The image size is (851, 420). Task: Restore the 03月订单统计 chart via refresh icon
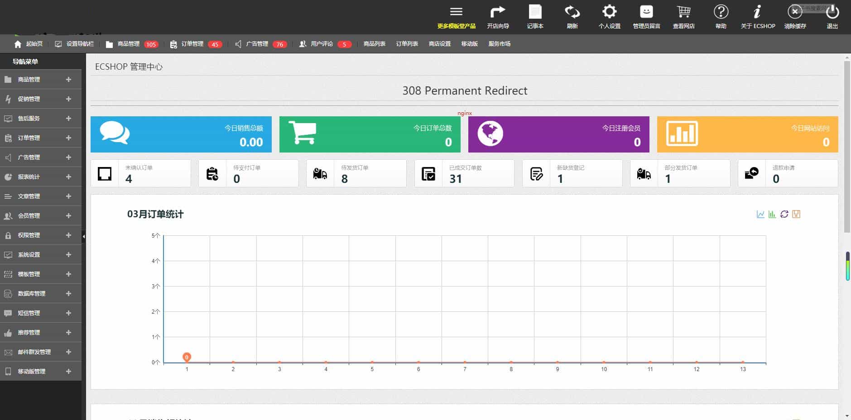click(x=784, y=214)
